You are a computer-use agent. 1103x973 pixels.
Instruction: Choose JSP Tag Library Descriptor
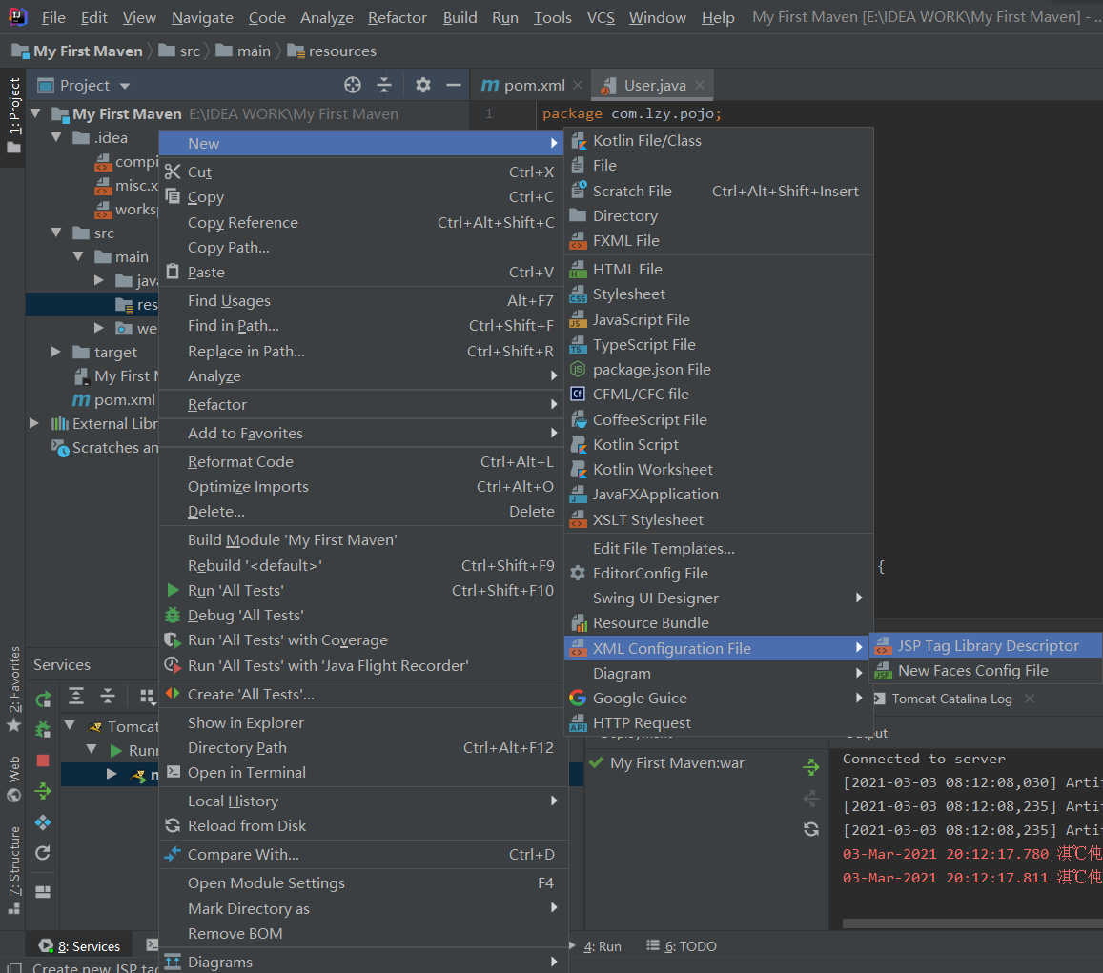987,645
